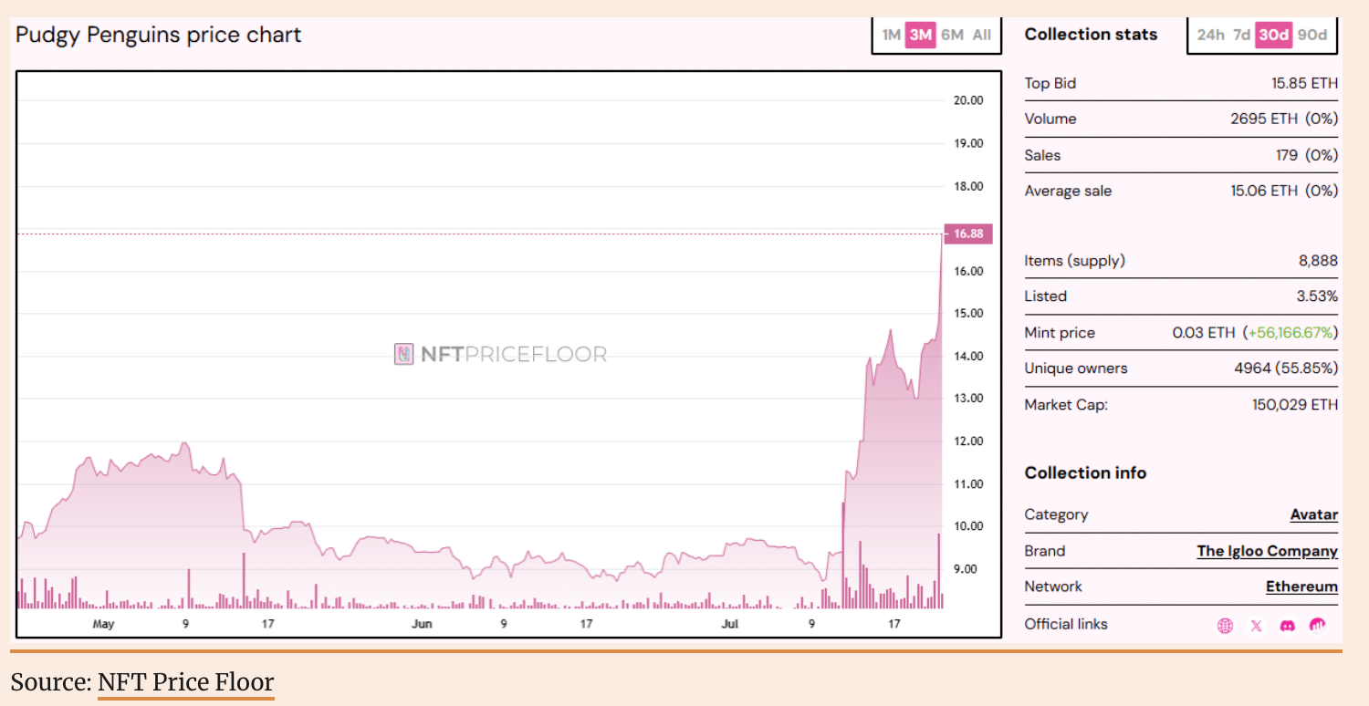Select 7d collection stats period
The image size is (1369, 706).
(1241, 35)
